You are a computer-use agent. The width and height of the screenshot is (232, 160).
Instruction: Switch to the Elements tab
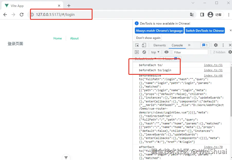tap(160, 45)
